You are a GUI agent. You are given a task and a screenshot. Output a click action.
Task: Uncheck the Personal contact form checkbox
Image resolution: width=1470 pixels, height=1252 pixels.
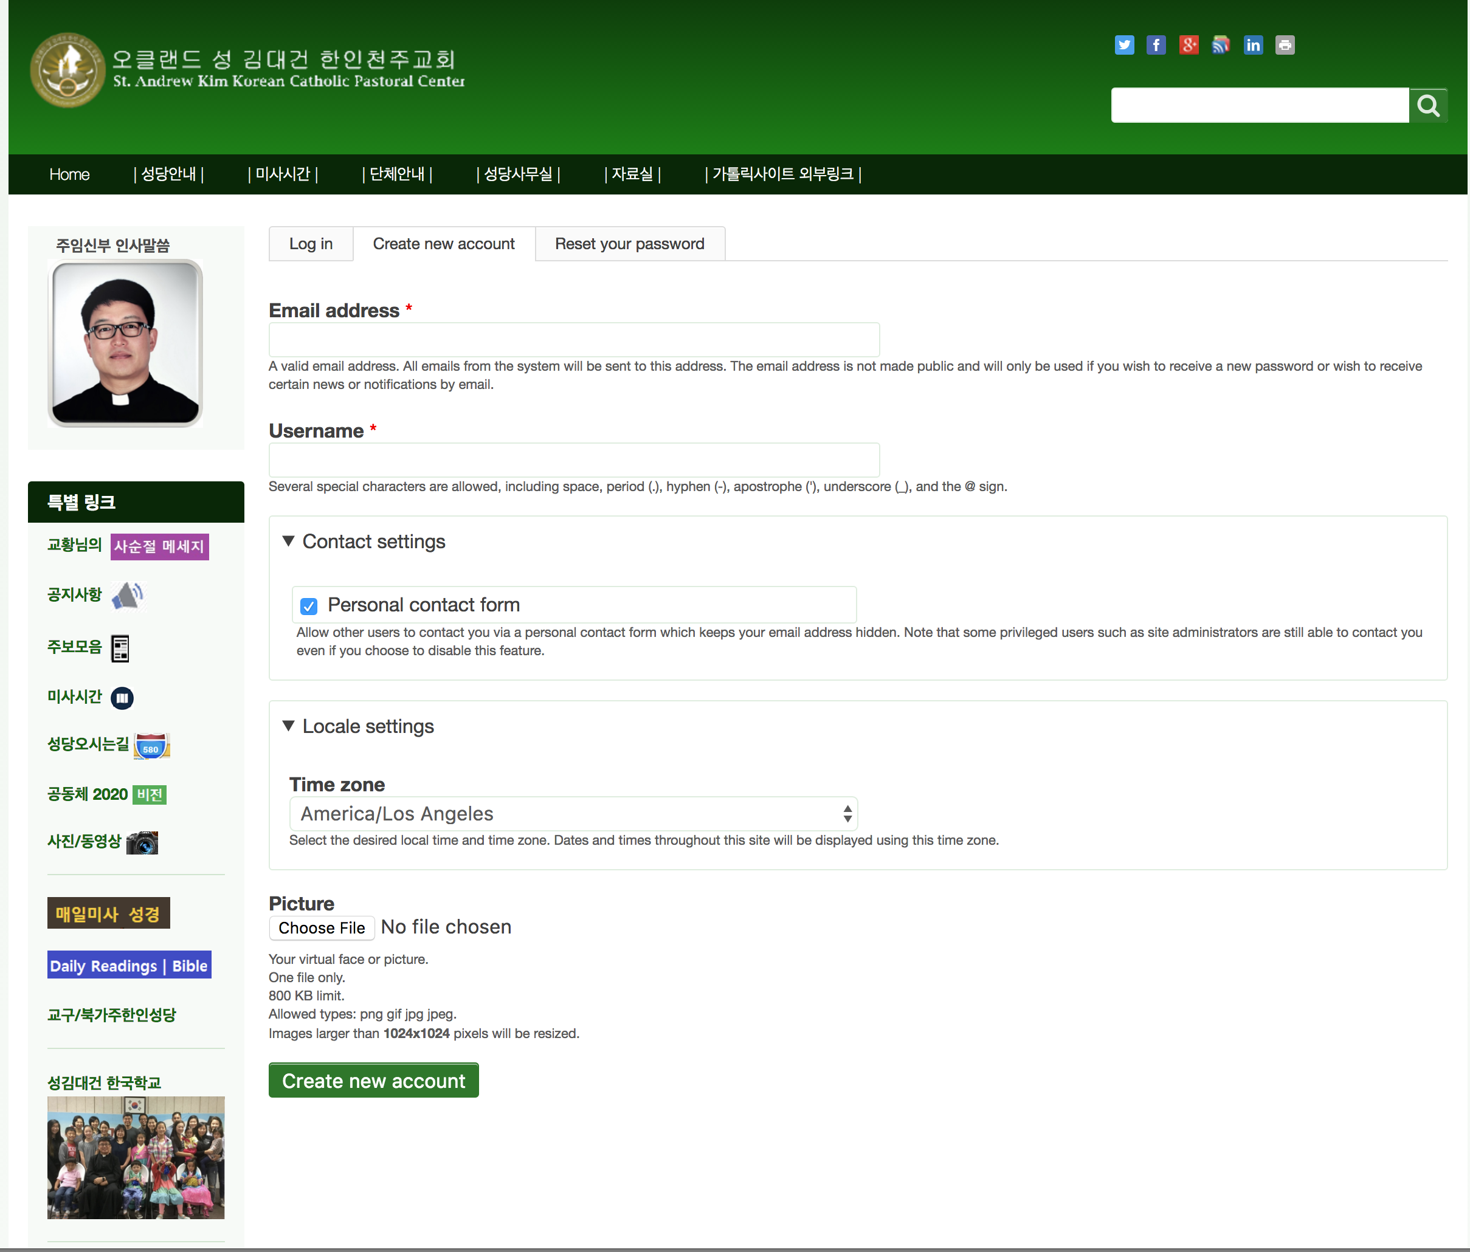309,606
